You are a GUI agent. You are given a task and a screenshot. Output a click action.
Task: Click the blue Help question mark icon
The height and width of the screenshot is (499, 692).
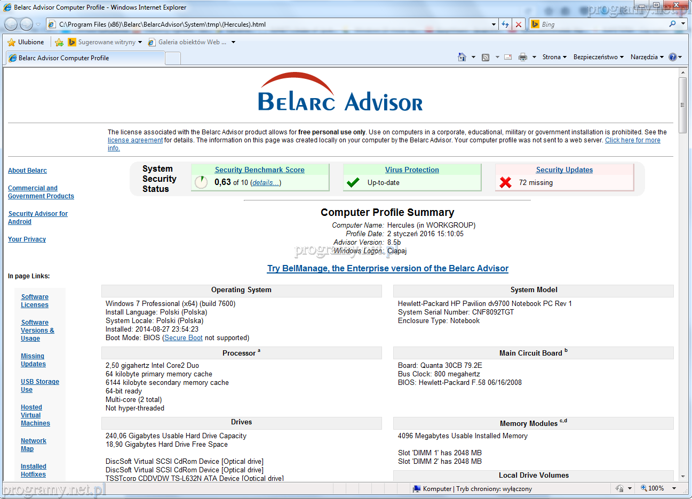click(x=672, y=57)
